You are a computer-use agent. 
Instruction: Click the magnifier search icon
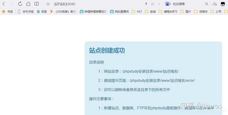(206, 4)
